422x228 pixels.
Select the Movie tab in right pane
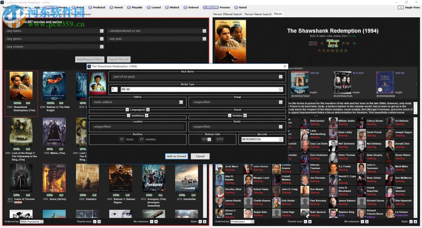tap(278, 14)
